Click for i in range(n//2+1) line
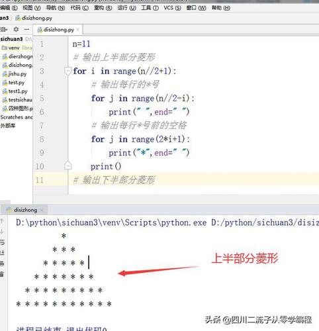This screenshot has width=319, height=331. (x=124, y=71)
